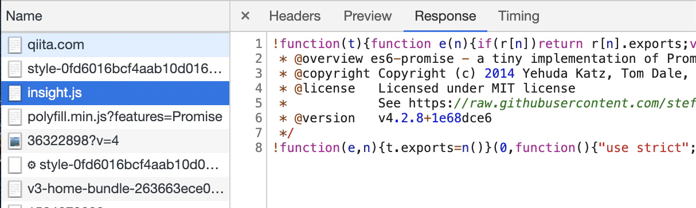The width and height of the screenshot is (696, 208).
Task: Switch to the Headers tab
Action: coord(295,16)
